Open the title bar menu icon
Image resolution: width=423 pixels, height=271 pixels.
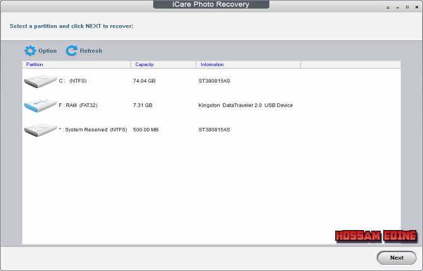pyautogui.click(x=388, y=8)
